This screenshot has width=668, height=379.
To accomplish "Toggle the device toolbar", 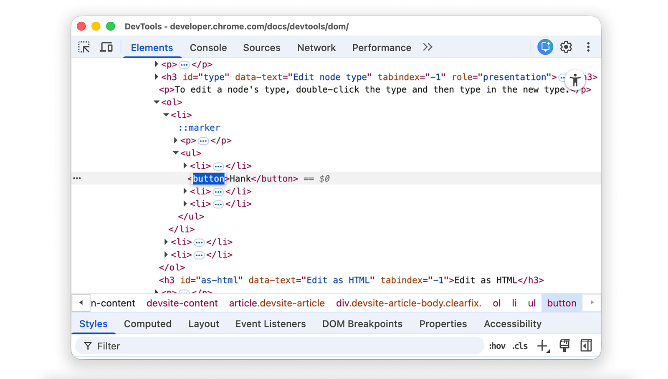I will pos(106,47).
